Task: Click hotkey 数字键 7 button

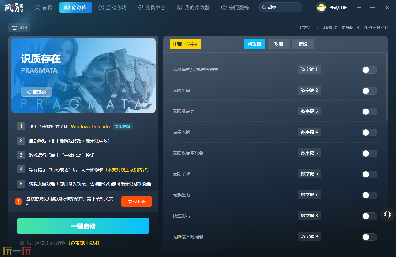Action: (309, 195)
